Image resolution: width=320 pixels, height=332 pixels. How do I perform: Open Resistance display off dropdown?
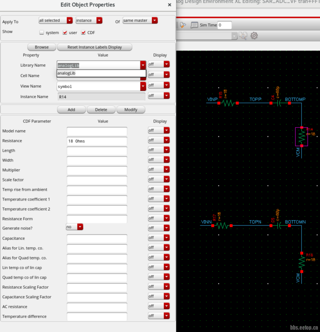159,140
